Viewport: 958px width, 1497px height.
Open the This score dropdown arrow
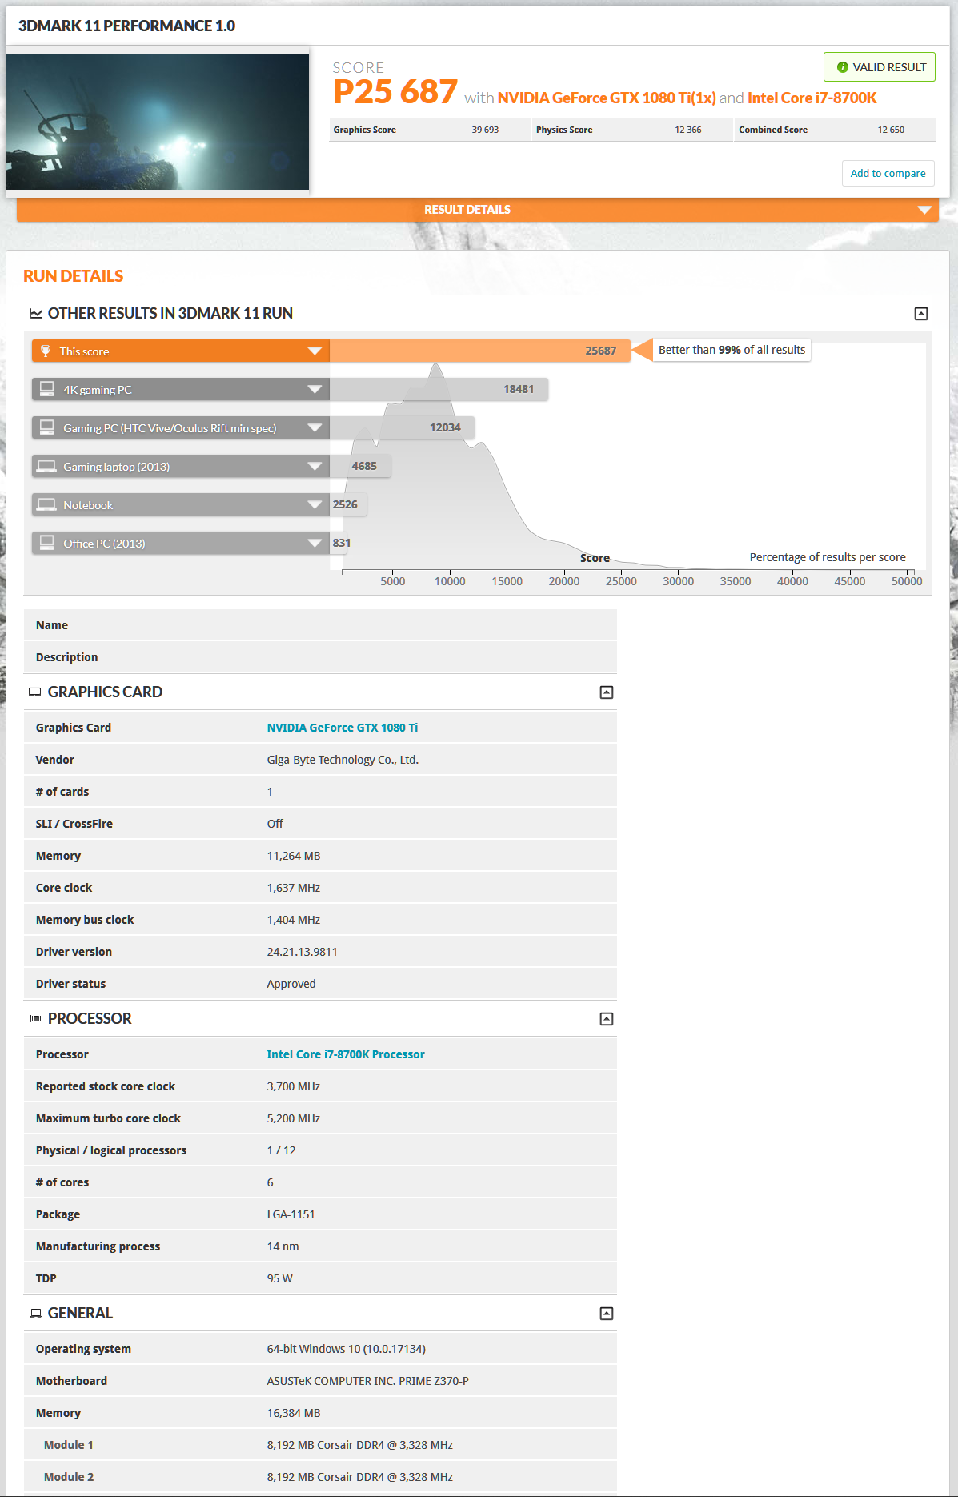tap(315, 351)
